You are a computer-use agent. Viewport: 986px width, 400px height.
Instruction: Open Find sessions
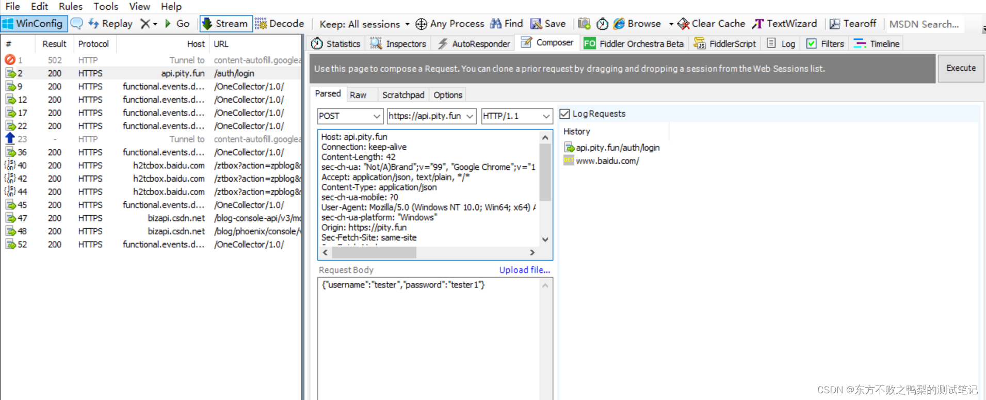click(507, 24)
